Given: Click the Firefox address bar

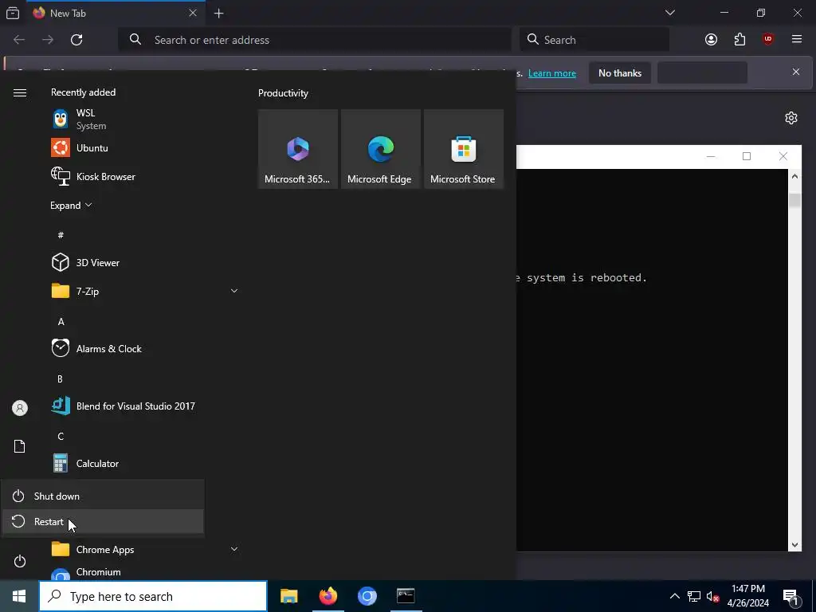Looking at the screenshot, I should (315, 40).
